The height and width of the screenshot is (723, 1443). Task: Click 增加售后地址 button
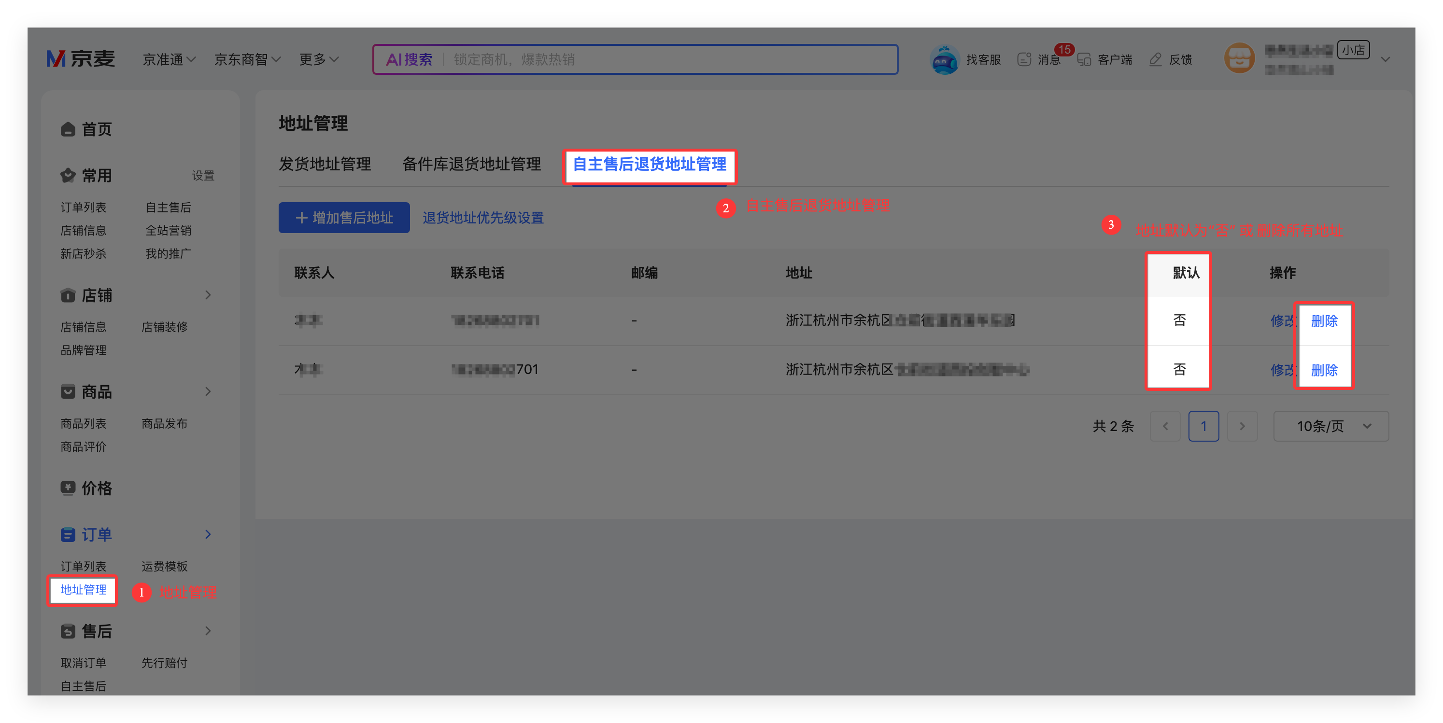tap(344, 218)
